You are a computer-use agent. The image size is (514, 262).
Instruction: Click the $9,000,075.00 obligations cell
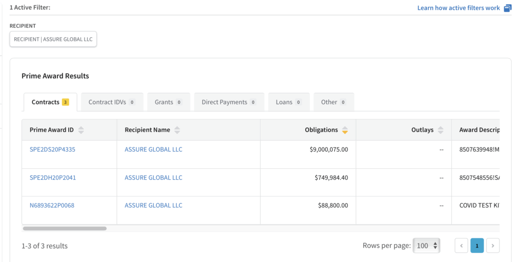click(308, 155)
